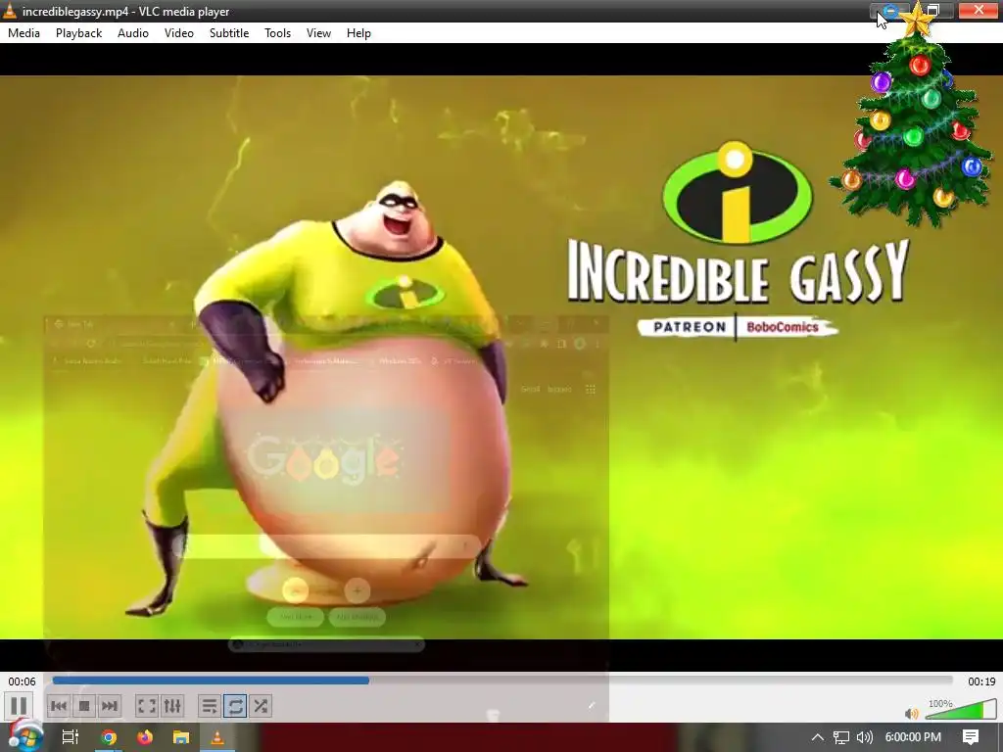Viewport: 1003px width, 752px height.
Task: Click the 6:00:00 PM clock
Action: [x=913, y=737]
